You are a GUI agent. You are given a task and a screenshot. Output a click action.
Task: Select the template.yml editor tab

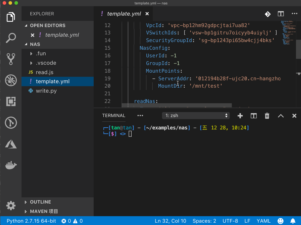(x=124, y=14)
